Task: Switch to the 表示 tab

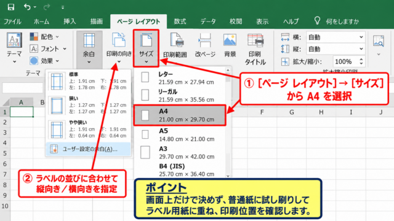Action: click(262, 21)
